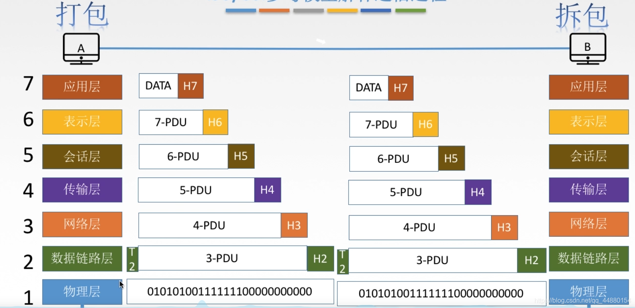
Task: Click the 表示层 box on host A's side
Action: pyautogui.click(x=82, y=122)
